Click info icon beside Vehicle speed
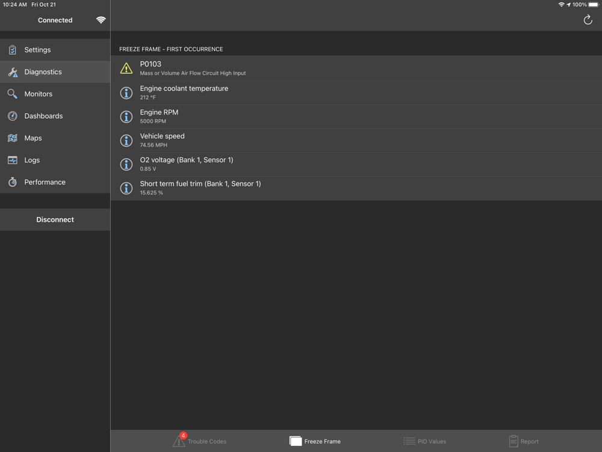602x452 pixels. [x=126, y=140]
